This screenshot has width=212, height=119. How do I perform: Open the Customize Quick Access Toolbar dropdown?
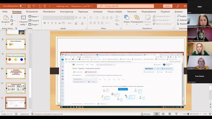point(50,6)
